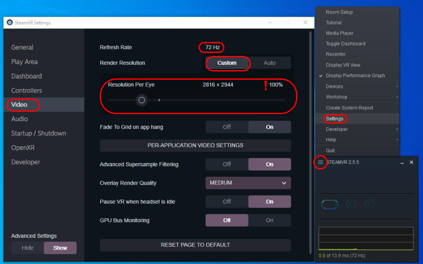Turn Advanced Supersample Filtering Off

point(227,164)
